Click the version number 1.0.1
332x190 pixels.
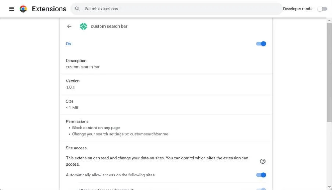click(70, 87)
